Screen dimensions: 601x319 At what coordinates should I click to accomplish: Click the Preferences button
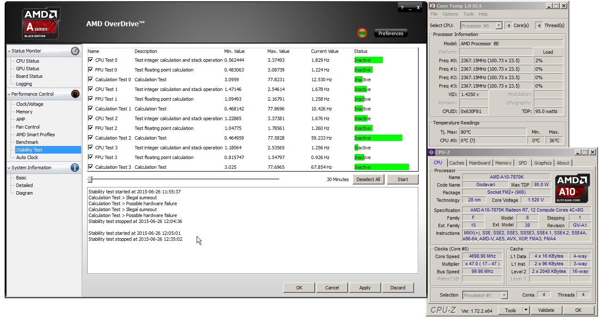click(391, 33)
